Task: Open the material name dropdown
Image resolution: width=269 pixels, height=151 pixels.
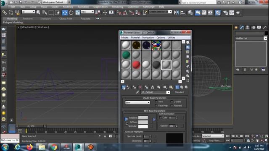Action: (168, 92)
